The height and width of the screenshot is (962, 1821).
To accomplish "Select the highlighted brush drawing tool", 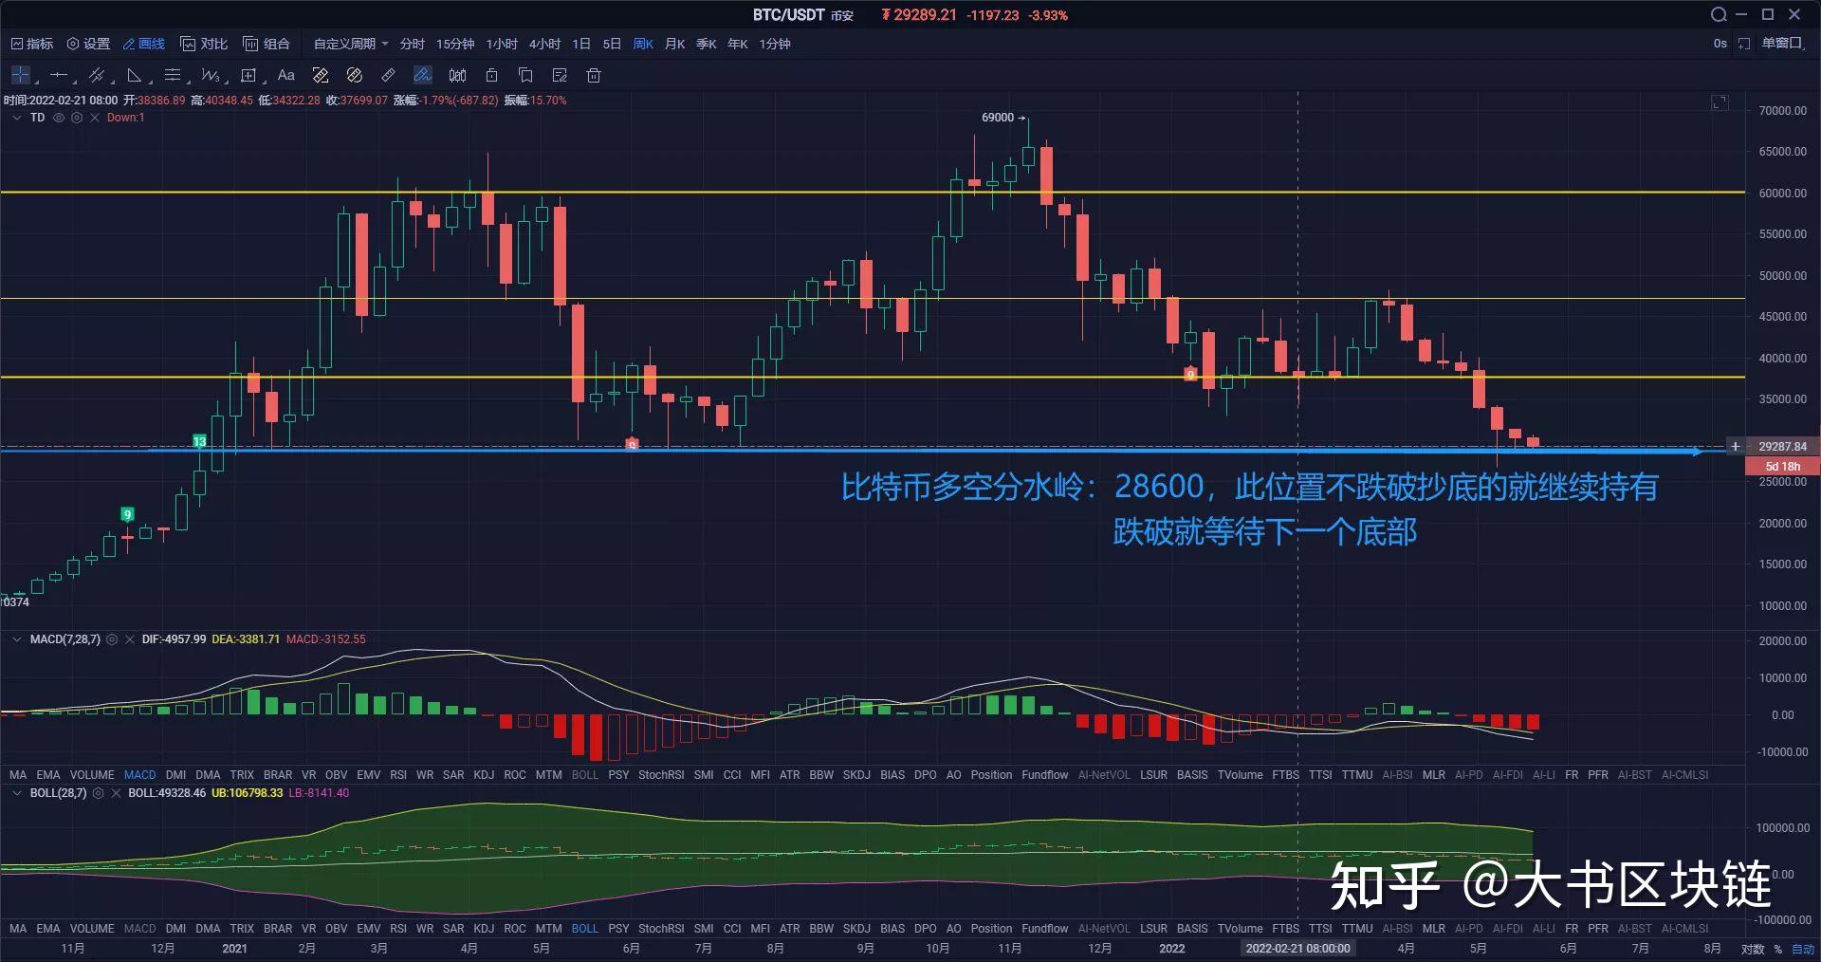I will (422, 75).
